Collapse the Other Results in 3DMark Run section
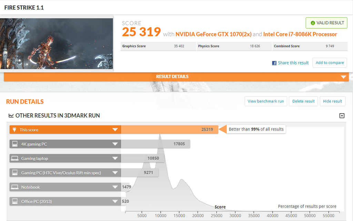Image resolution: width=353 pixels, height=221 pixels. tap(342, 116)
